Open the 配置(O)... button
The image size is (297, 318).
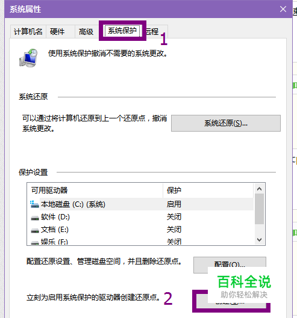click(230, 264)
